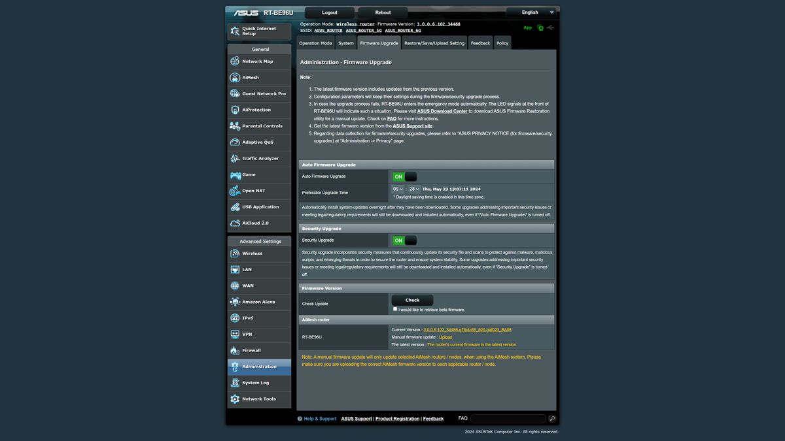Click the AiProtection shield icon
The height and width of the screenshot is (441, 785).
(235, 110)
